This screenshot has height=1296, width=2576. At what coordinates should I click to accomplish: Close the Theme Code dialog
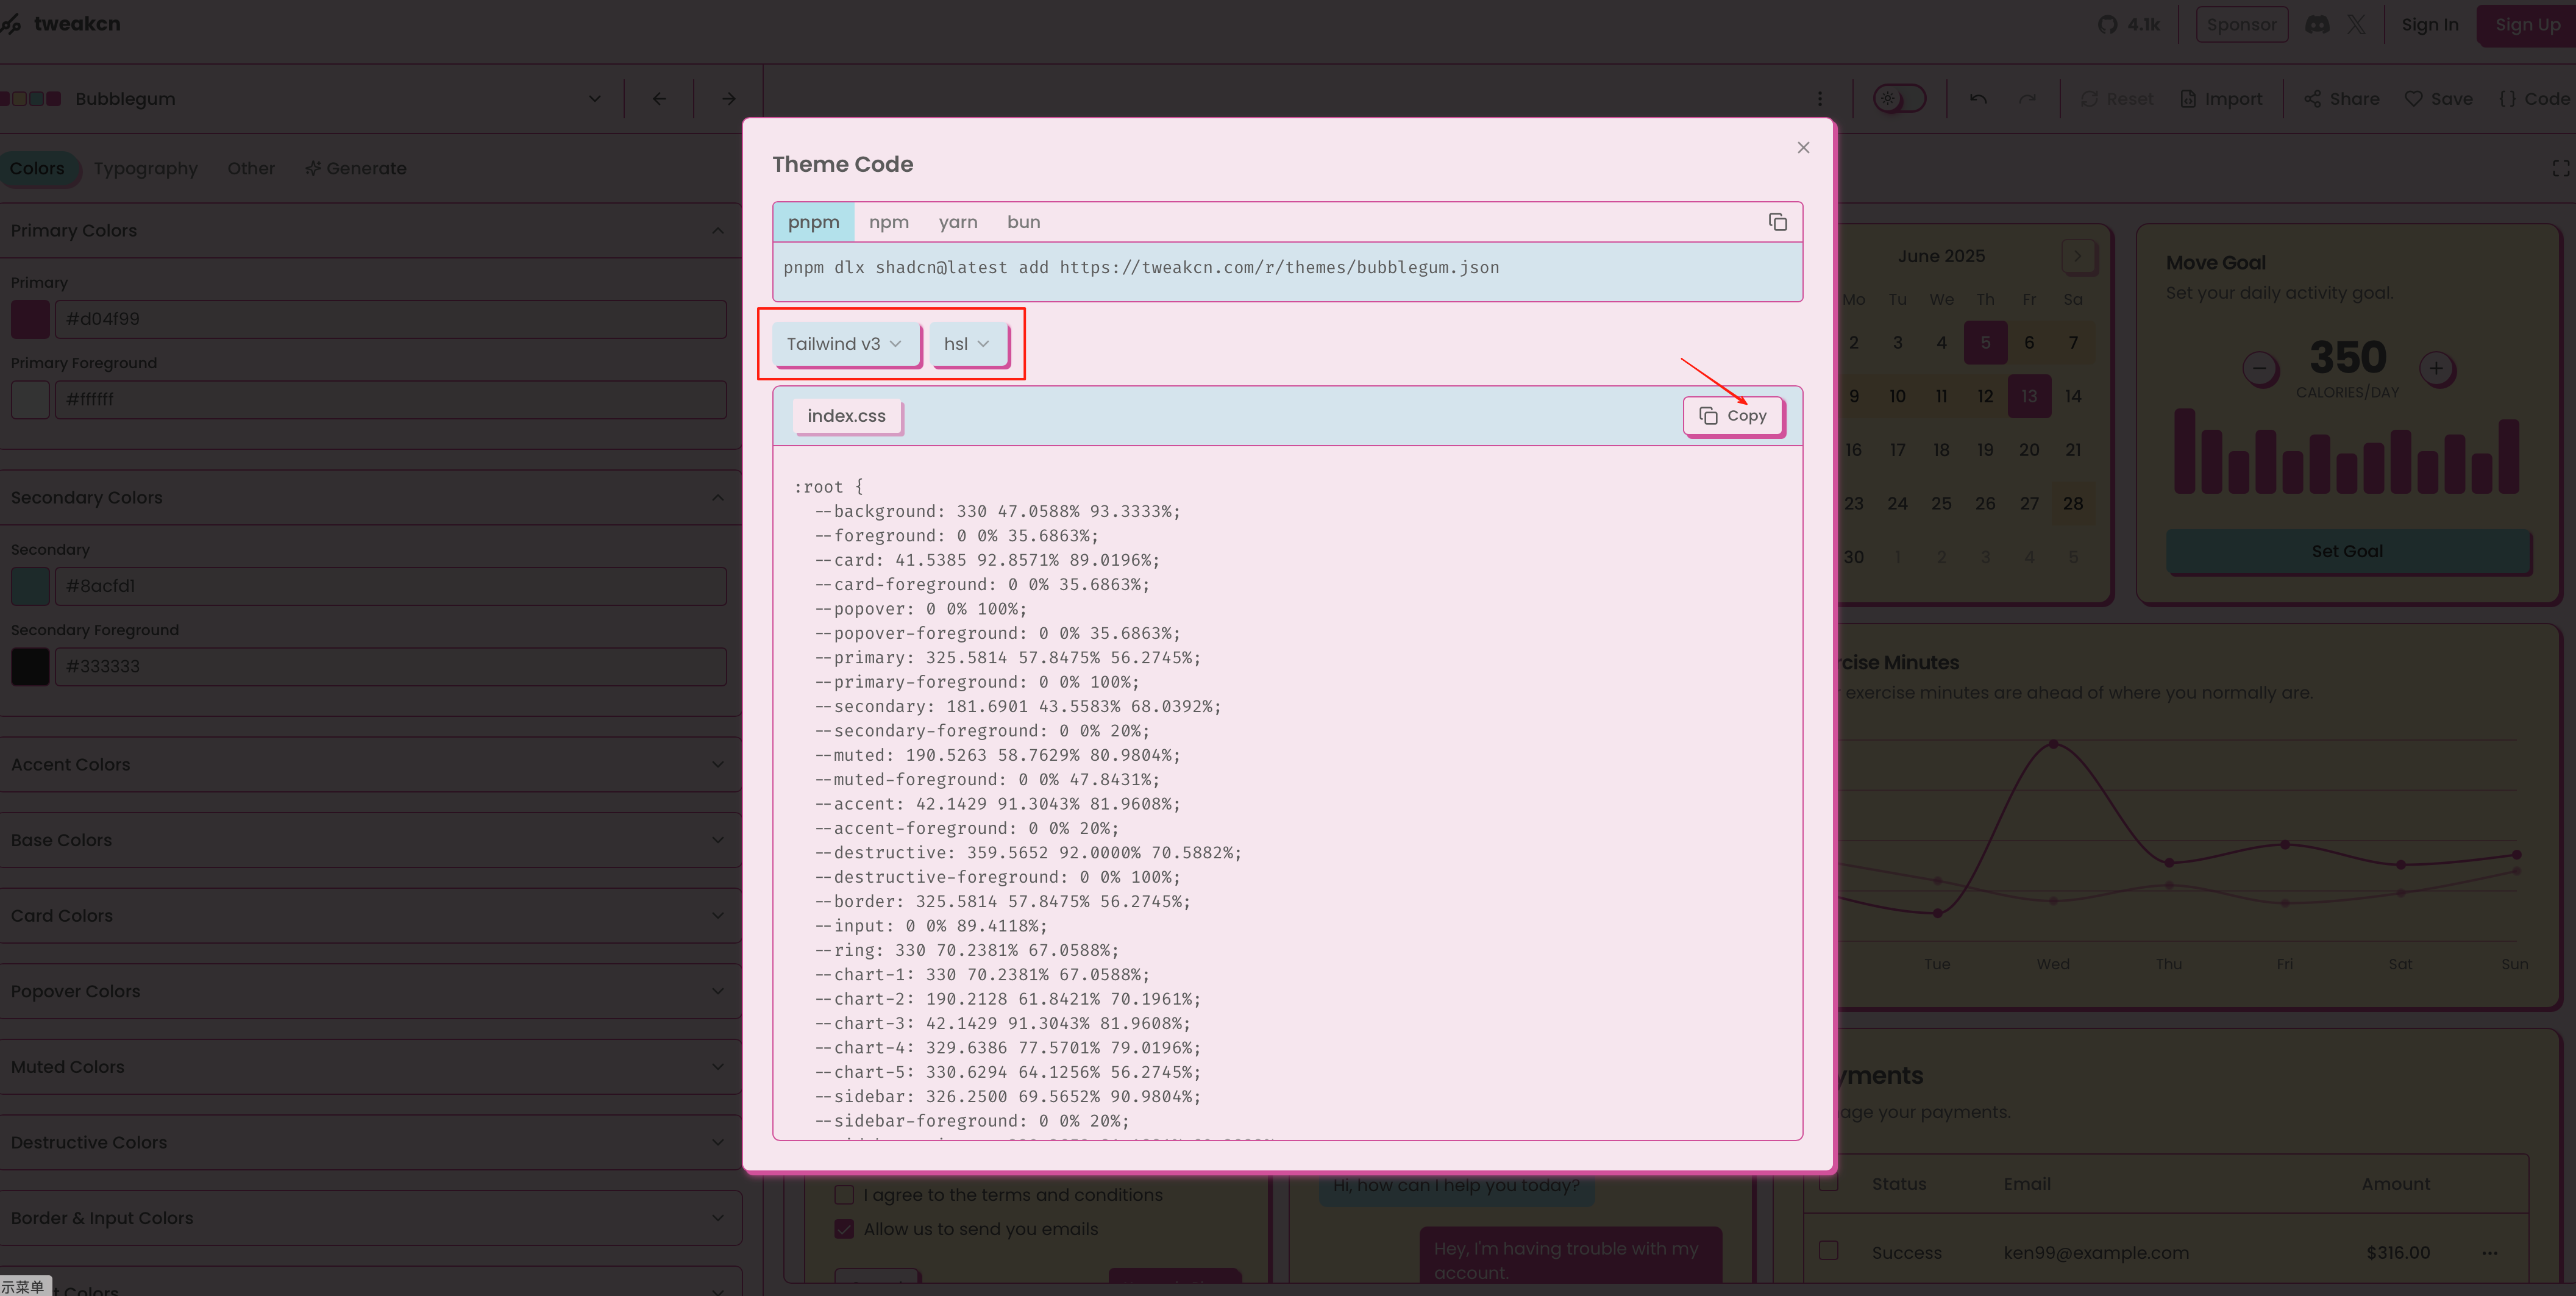click(1803, 148)
